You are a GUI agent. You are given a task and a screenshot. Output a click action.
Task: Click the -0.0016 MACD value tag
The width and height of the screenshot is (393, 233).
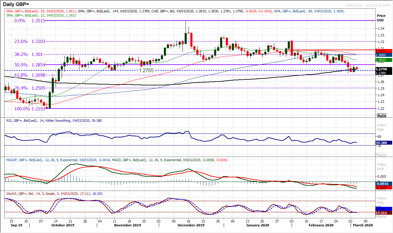[384, 183]
